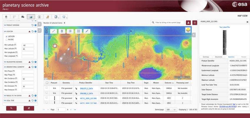The width and height of the screenshot is (250, 118).
Task: Open the Items/page dropdown
Action: pos(171,110)
